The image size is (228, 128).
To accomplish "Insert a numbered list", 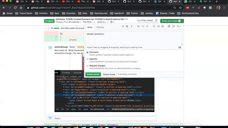I will pos(158,26).
